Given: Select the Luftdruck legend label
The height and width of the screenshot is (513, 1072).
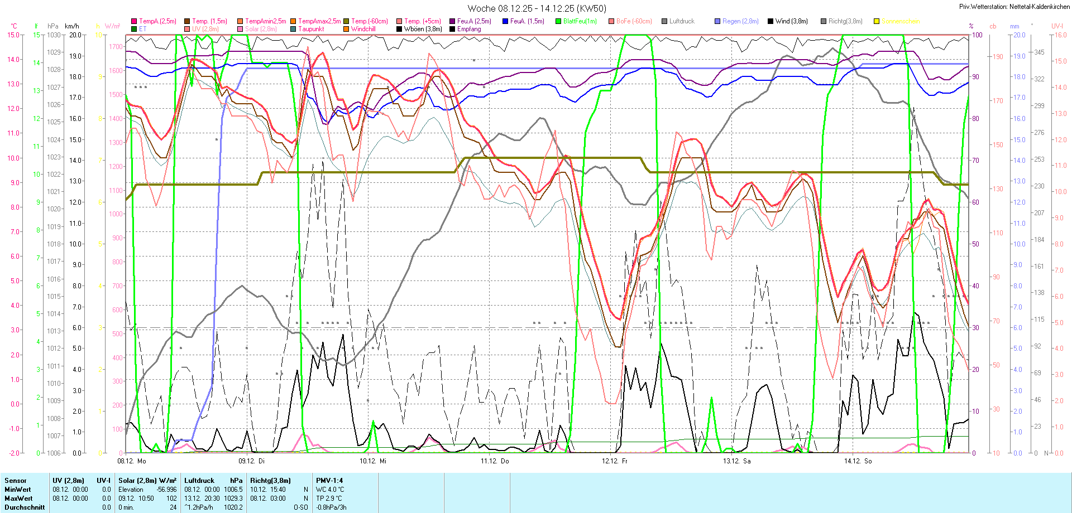Looking at the screenshot, I should (682, 21).
